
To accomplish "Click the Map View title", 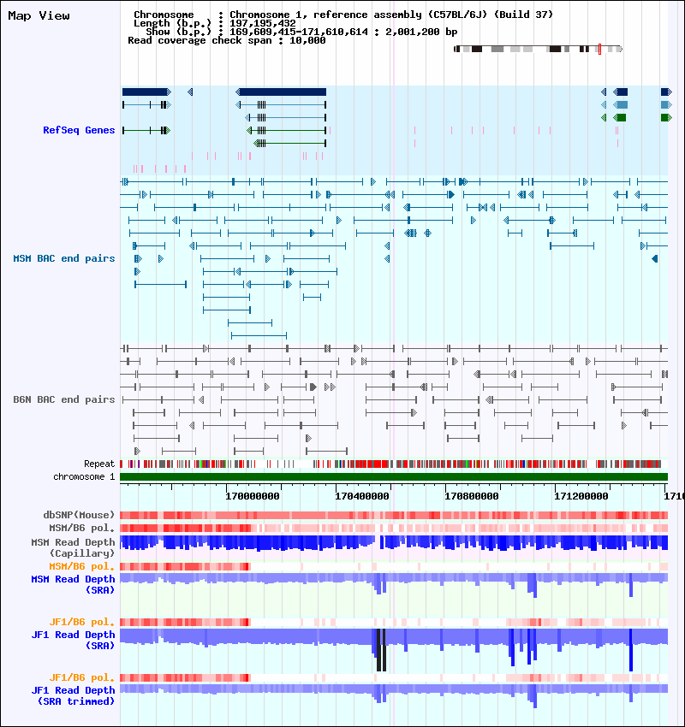I will coord(39,15).
